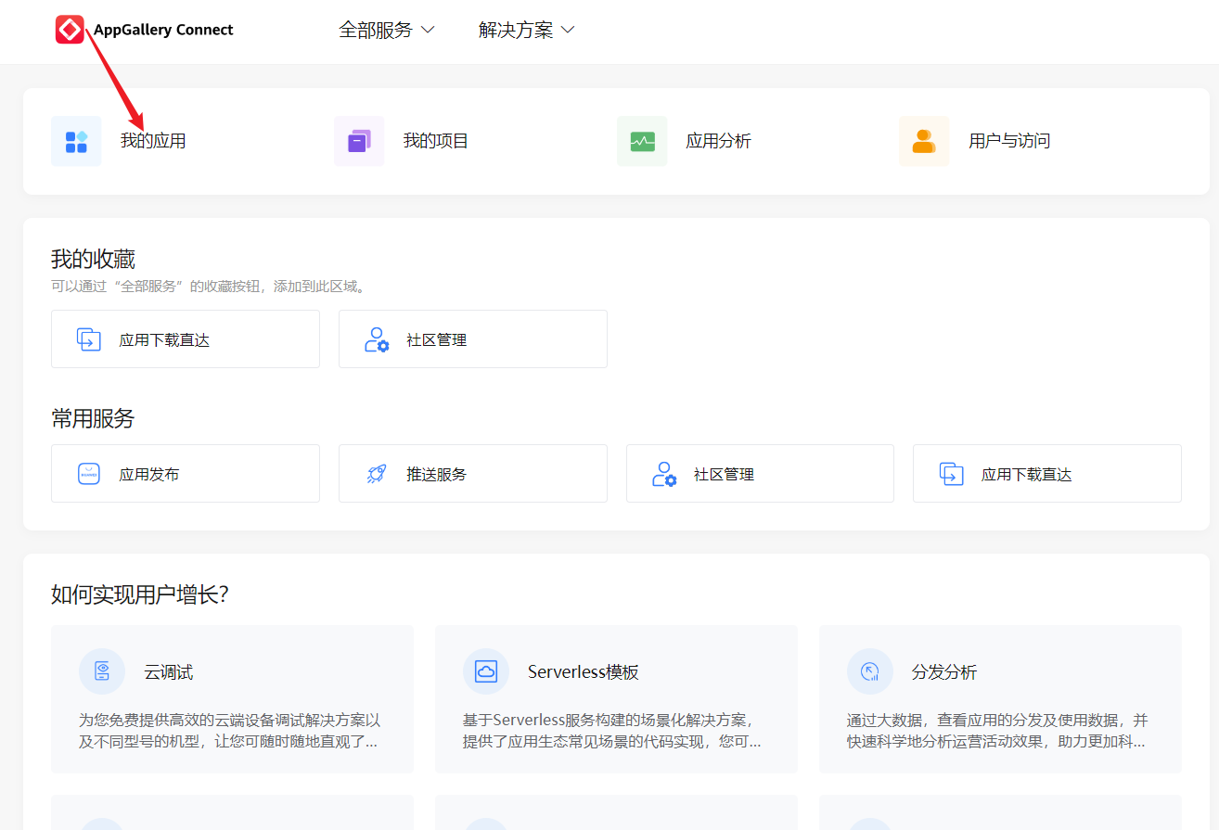Click the 应用发布 icon in 常用服务

[88, 474]
